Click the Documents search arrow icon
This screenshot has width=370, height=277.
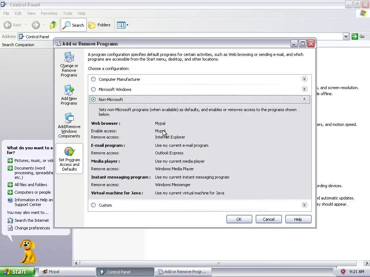[x=10, y=168]
